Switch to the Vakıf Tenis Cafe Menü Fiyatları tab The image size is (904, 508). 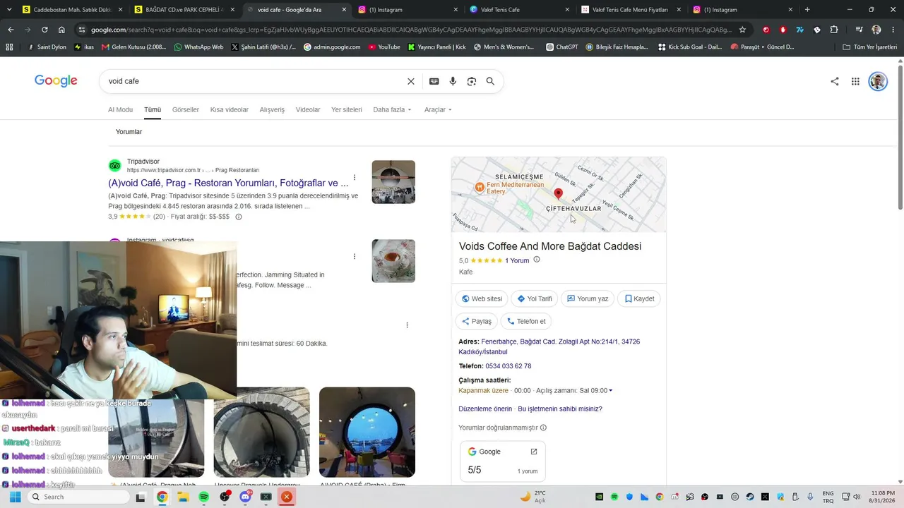coord(630,10)
